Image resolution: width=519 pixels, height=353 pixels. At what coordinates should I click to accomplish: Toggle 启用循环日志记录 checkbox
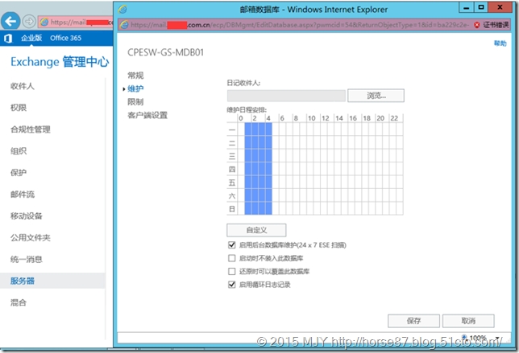(x=232, y=285)
